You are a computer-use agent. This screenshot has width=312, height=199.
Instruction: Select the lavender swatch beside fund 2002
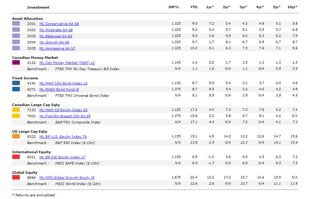16,30
